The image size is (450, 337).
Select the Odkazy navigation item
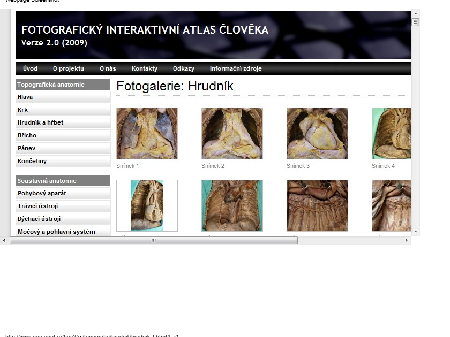coord(183,68)
